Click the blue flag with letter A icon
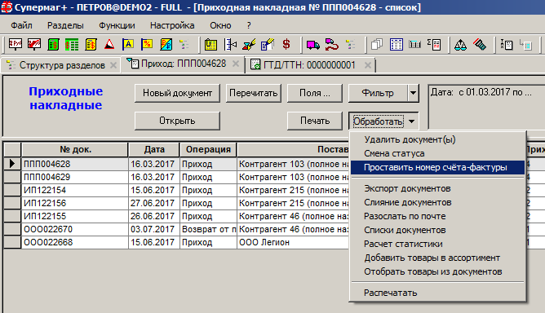The width and height of the screenshot is (545, 313). pos(128,45)
